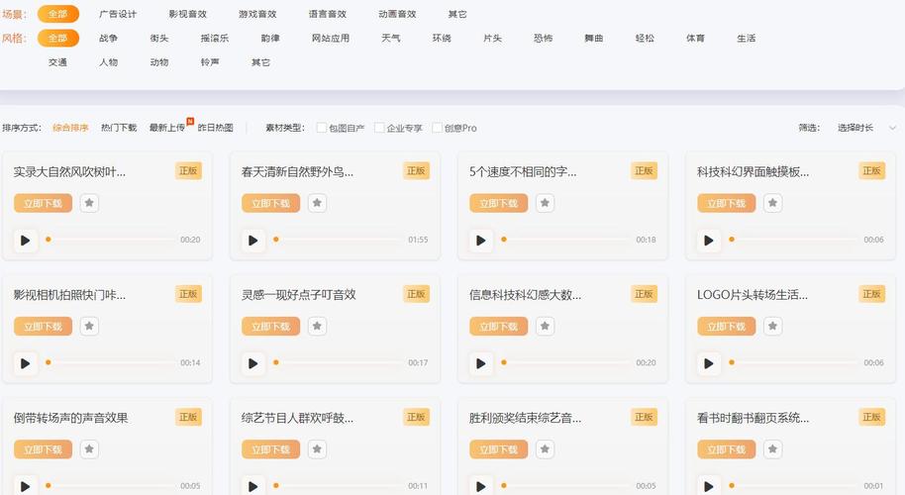Image resolution: width=905 pixels, height=495 pixels.
Task: Select the 动画音效 scene filter
Action: point(397,14)
